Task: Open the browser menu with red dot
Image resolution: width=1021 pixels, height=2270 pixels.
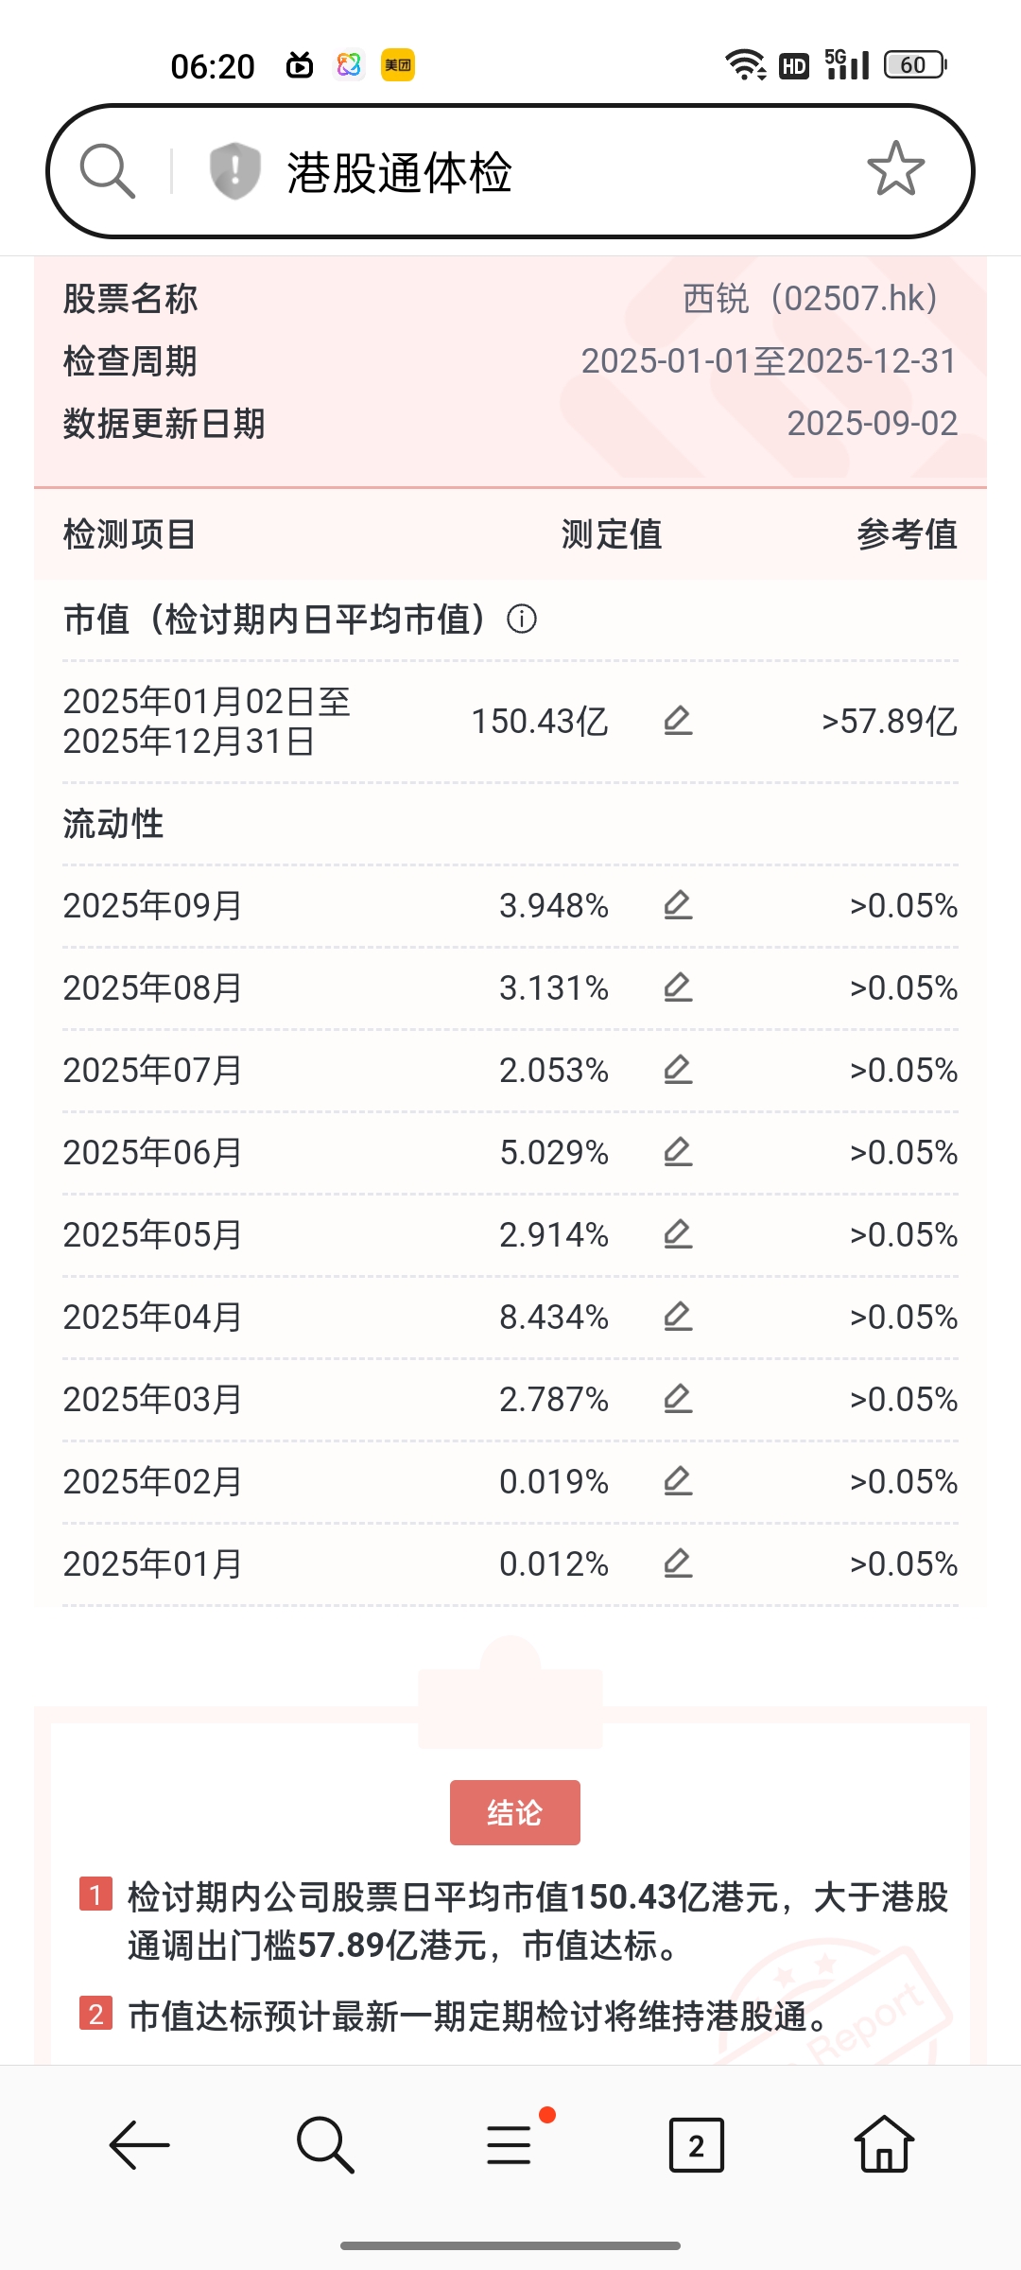Action: tap(510, 2144)
